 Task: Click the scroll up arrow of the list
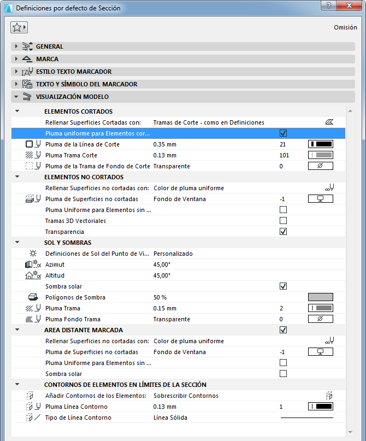coord(350,111)
